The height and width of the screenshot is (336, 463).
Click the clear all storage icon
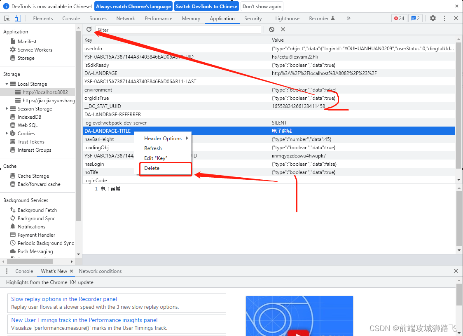(x=271, y=29)
